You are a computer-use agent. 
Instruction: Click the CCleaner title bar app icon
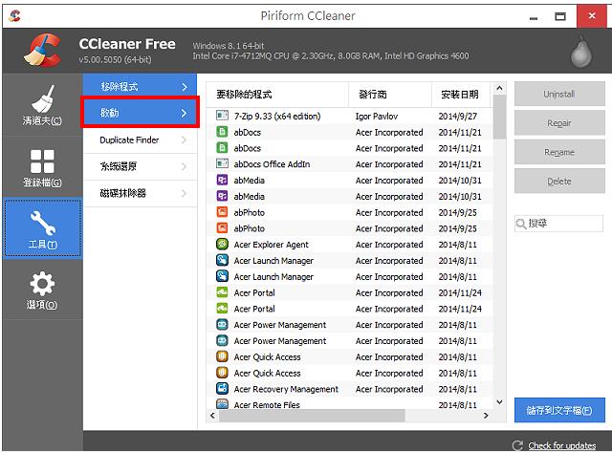coord(14,15)
